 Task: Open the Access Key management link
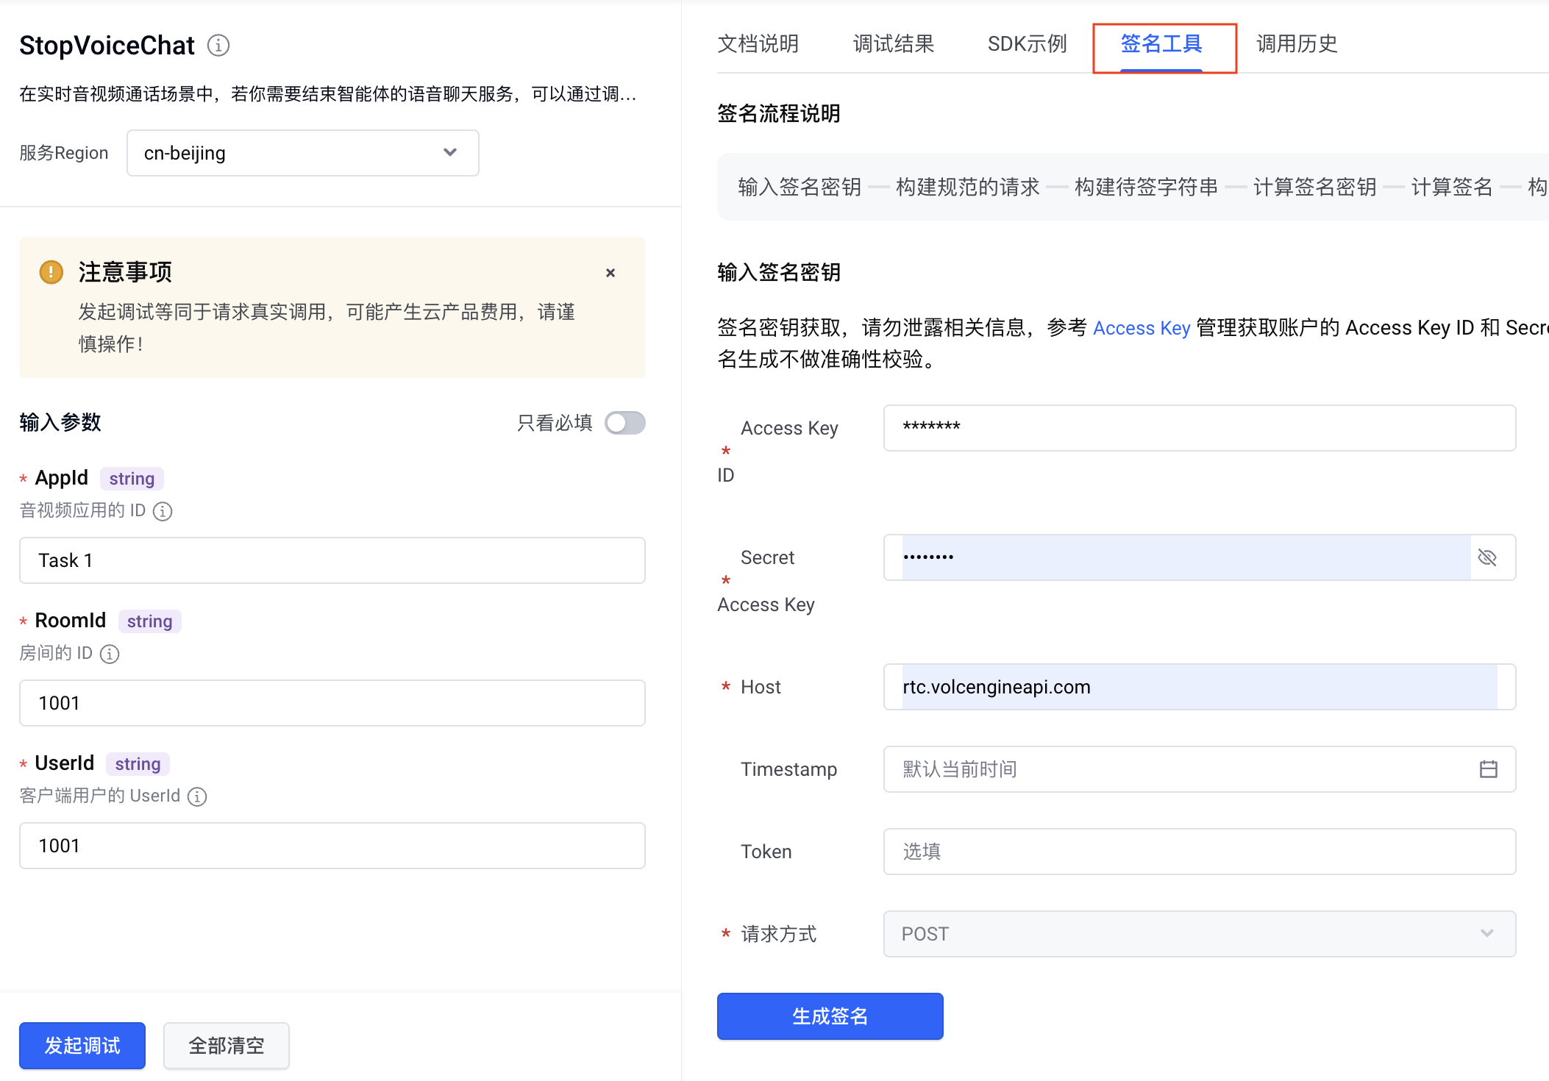pyautogui.click(x=1142, y=328)
